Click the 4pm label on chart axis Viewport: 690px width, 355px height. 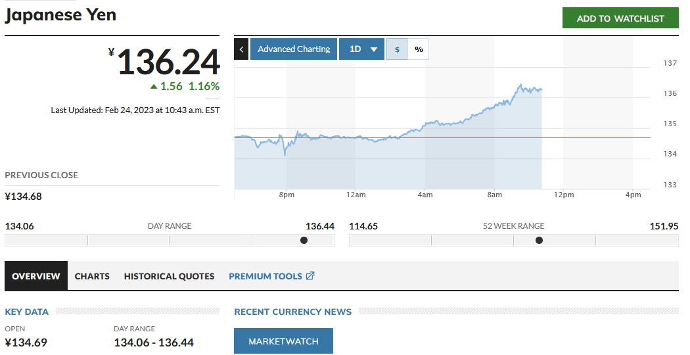click(633, 195)
